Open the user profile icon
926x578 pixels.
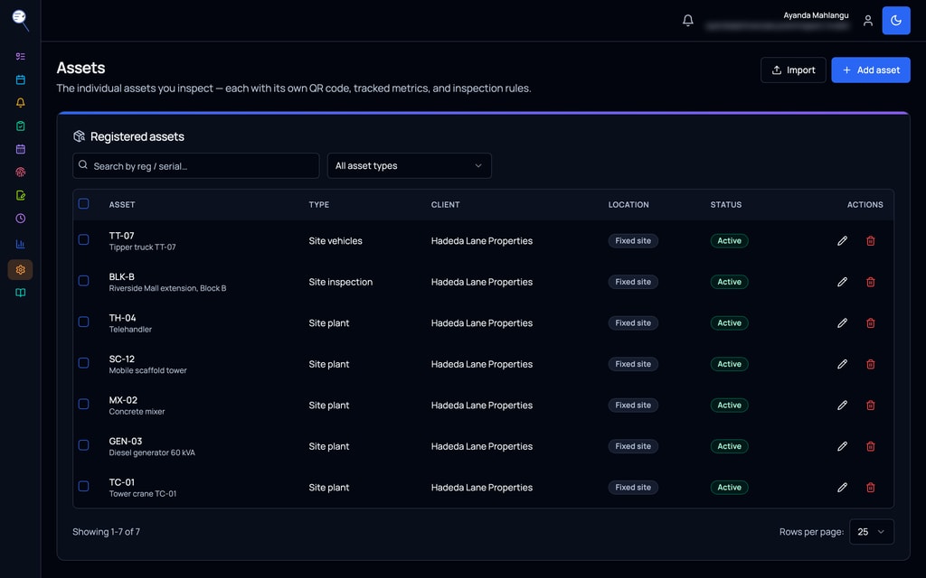[x=867, y=21]
